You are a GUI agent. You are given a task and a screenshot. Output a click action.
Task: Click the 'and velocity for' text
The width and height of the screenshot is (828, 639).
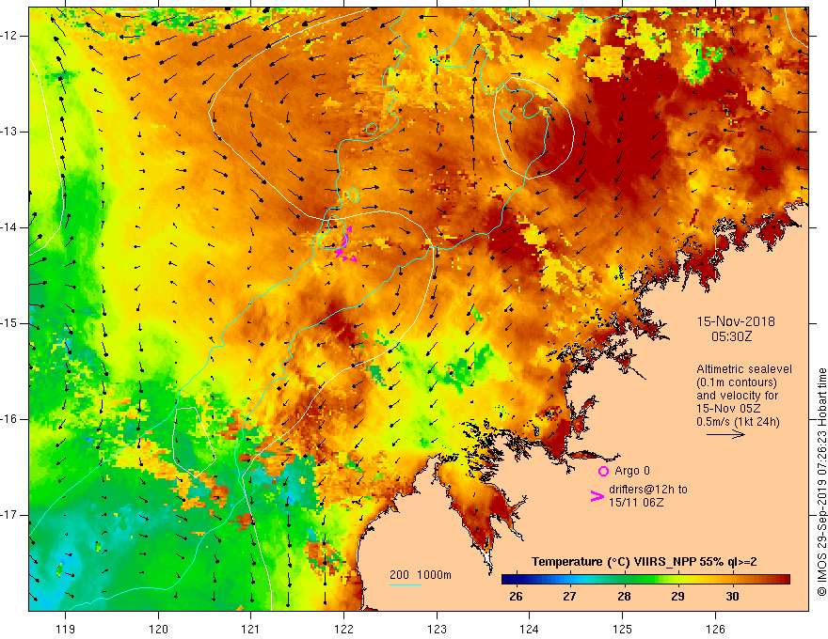(737, 395)
